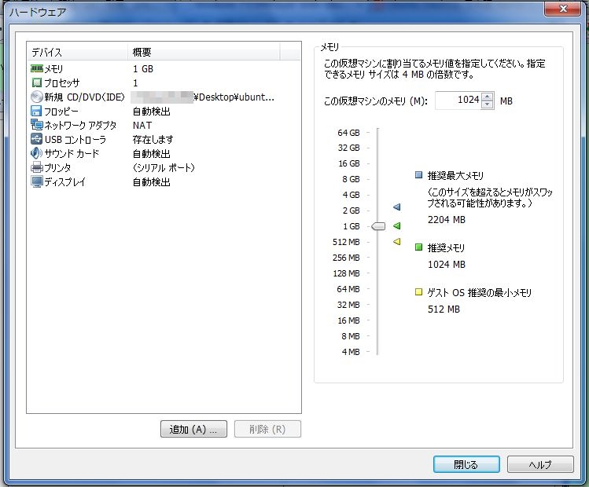Click the 閉じる button

466,464
